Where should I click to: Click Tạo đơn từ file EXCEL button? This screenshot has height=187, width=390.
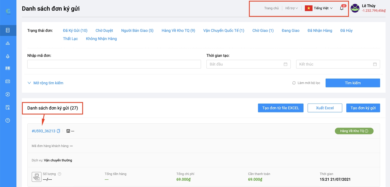280,108
